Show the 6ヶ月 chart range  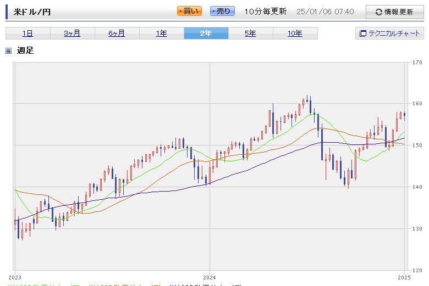(x=117, y=33)
